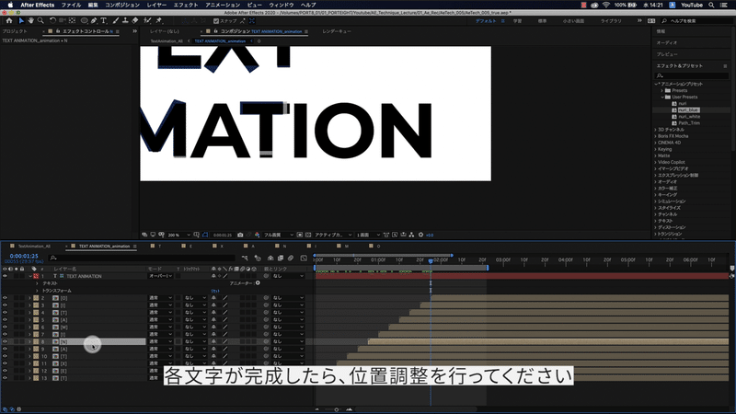Select the Selection arrow tool
736x414 pixels.
pos(21,20)
